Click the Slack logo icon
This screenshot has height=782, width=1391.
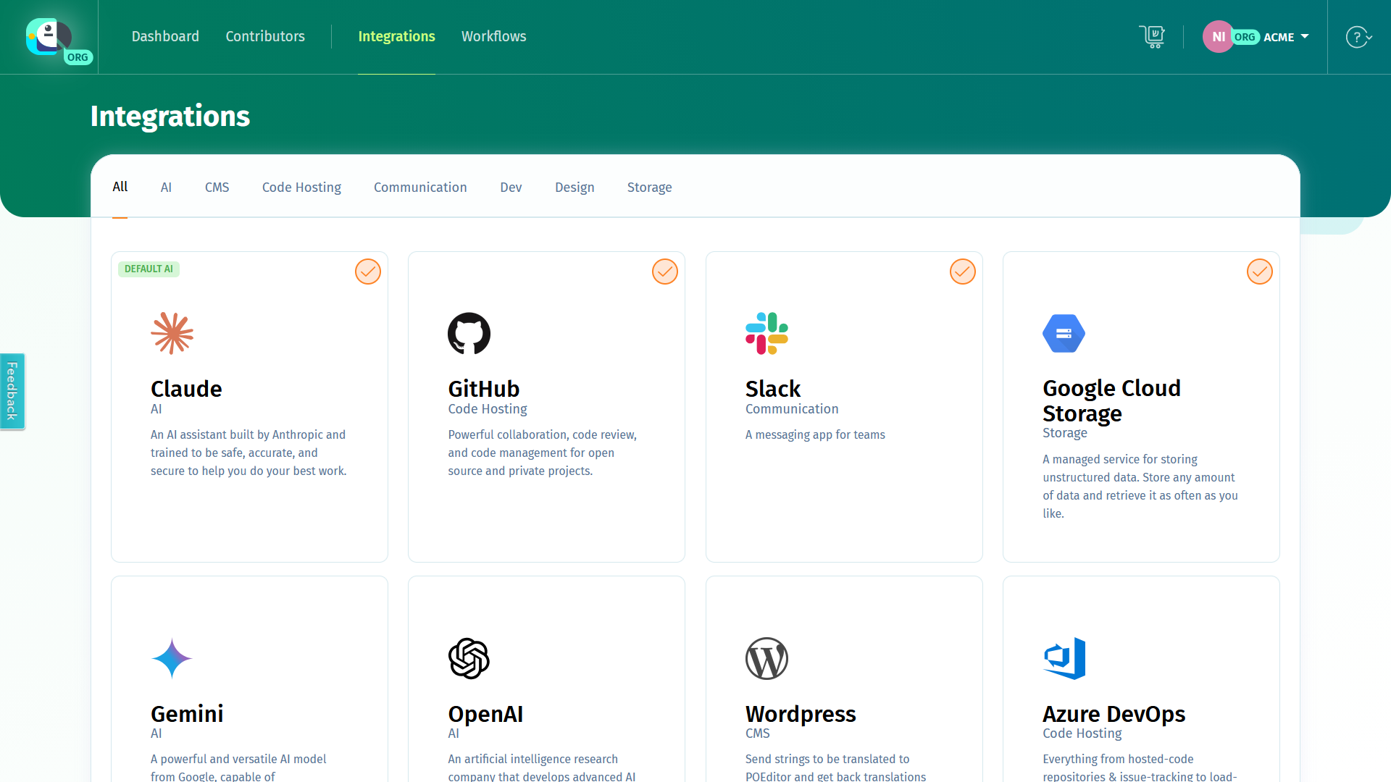(766, 333)
